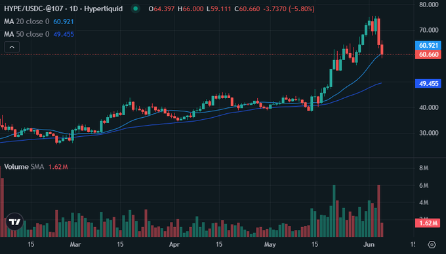Click the 49.455 MA 50 price label
446x254 pixels.
(x=428, y=84)
